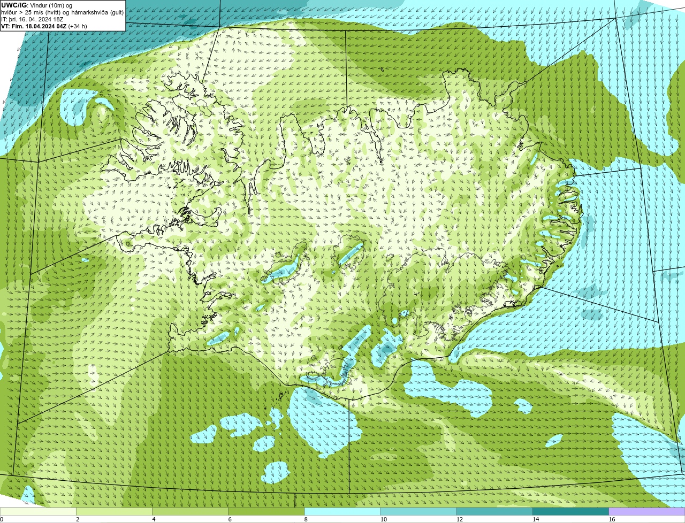Click the 2–4 m/s light green legend swatch
Screen dimensions: 685x523
[x=114, y=511]
